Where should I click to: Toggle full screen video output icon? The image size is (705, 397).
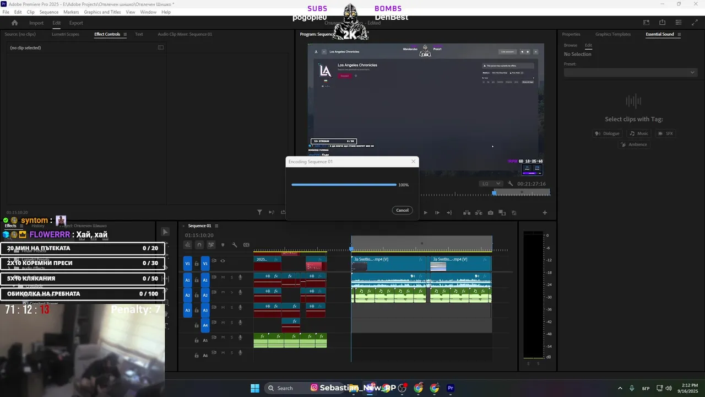click(x=695, y=23)
